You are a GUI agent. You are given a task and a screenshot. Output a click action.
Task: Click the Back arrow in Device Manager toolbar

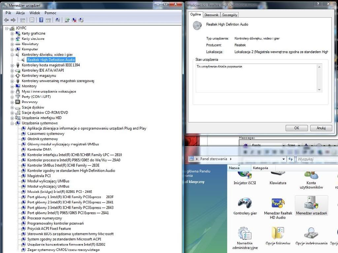(x=6, y=20)
